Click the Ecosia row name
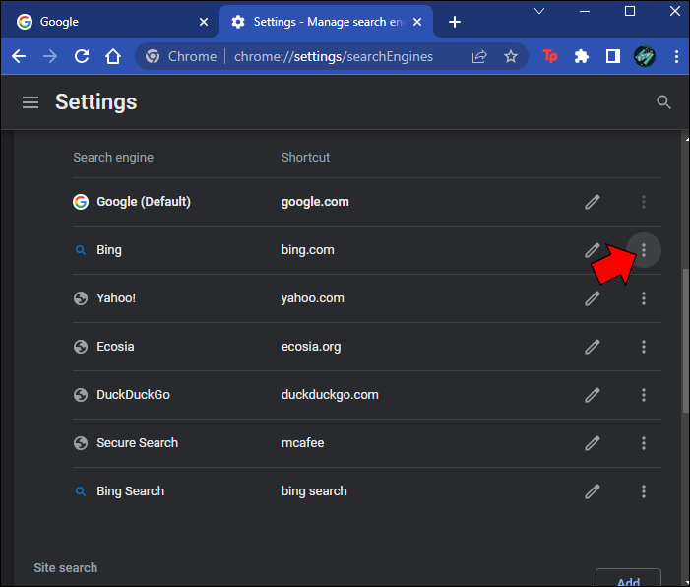The width and height of the screenshot is (690, 587). pos(115,347)
